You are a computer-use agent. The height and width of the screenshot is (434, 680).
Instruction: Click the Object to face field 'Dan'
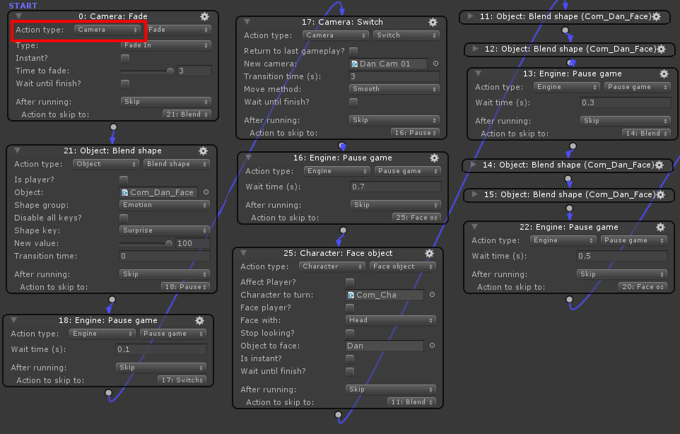[x=385, y=346]
